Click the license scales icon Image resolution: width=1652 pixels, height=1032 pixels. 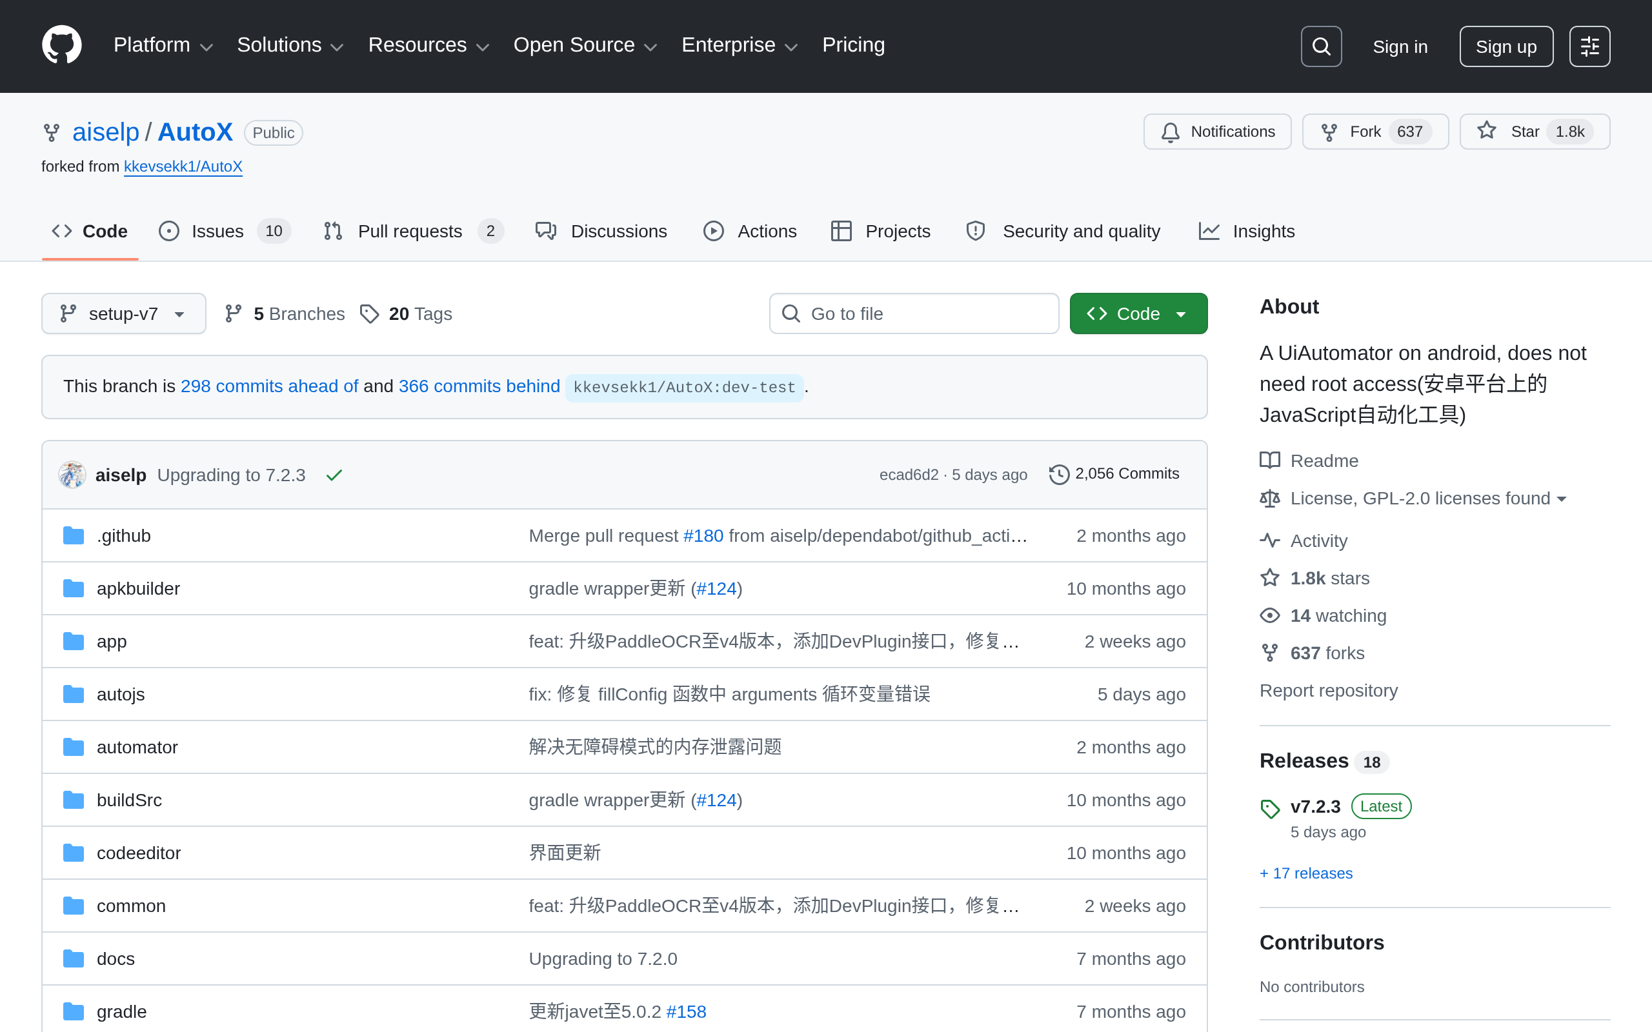1270,498
